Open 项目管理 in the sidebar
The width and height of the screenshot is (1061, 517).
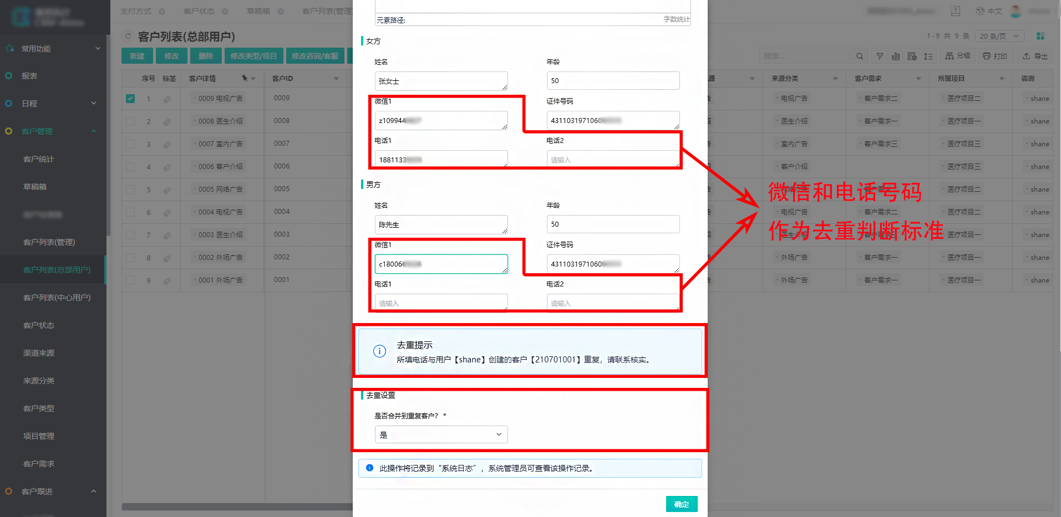pyautogui.click(x=39, y=436)
